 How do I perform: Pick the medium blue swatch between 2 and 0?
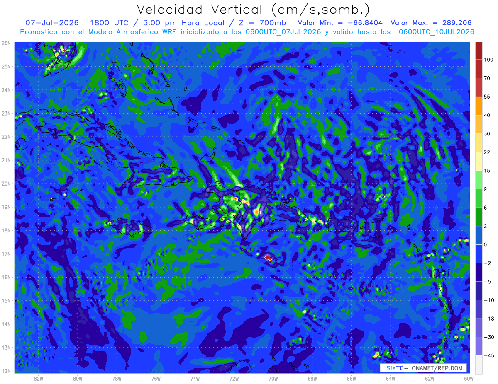(479, 235)
